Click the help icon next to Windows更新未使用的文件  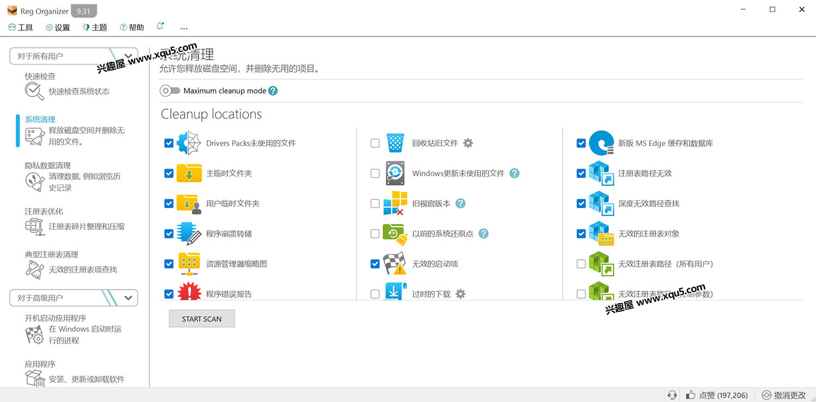click(x=514, y=173)
